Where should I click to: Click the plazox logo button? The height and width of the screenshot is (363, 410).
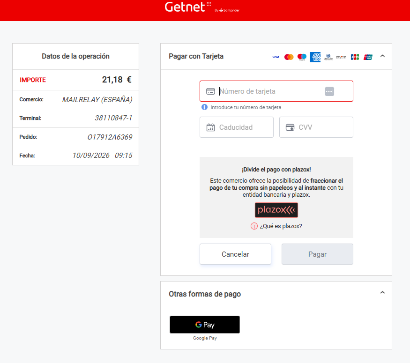click(x=276, y=210)
